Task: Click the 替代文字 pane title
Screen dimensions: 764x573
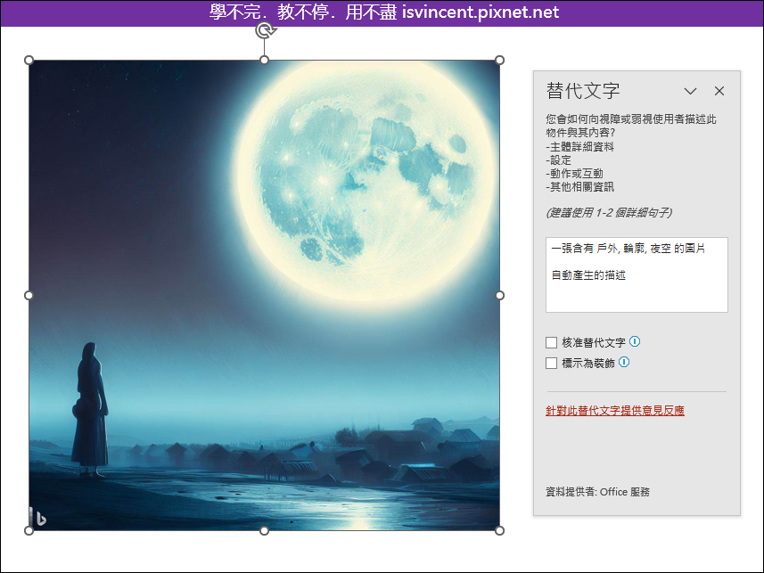Action: pos(583,91)
